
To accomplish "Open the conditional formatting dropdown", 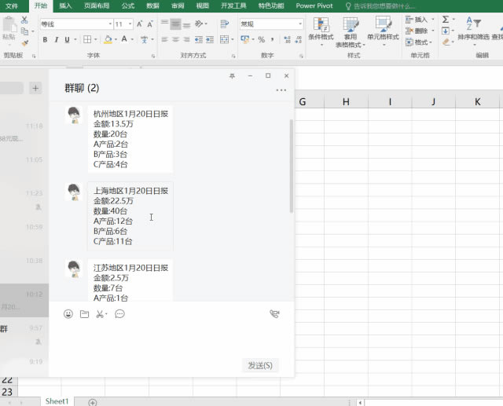I will point(321,37).
